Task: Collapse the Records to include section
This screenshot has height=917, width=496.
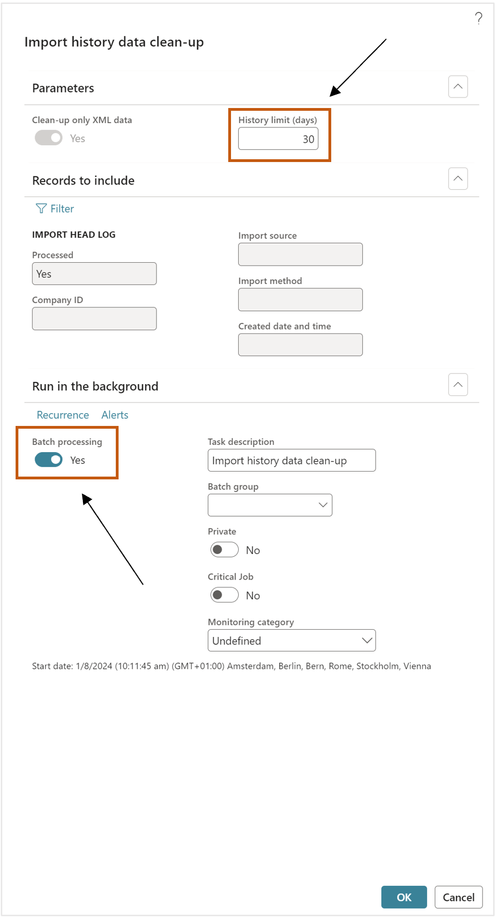Action: (458, 179)
